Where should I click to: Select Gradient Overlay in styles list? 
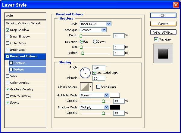(x=21, y=89)
